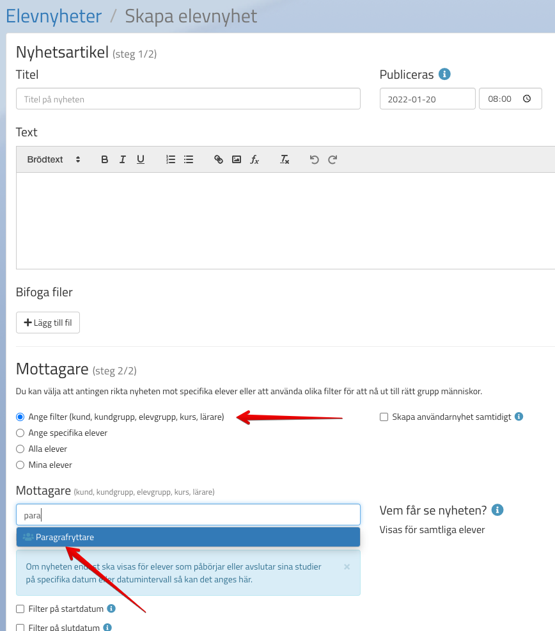Undo the last editor change
This screenshot has width=555, height=631.
pos(314,159)
